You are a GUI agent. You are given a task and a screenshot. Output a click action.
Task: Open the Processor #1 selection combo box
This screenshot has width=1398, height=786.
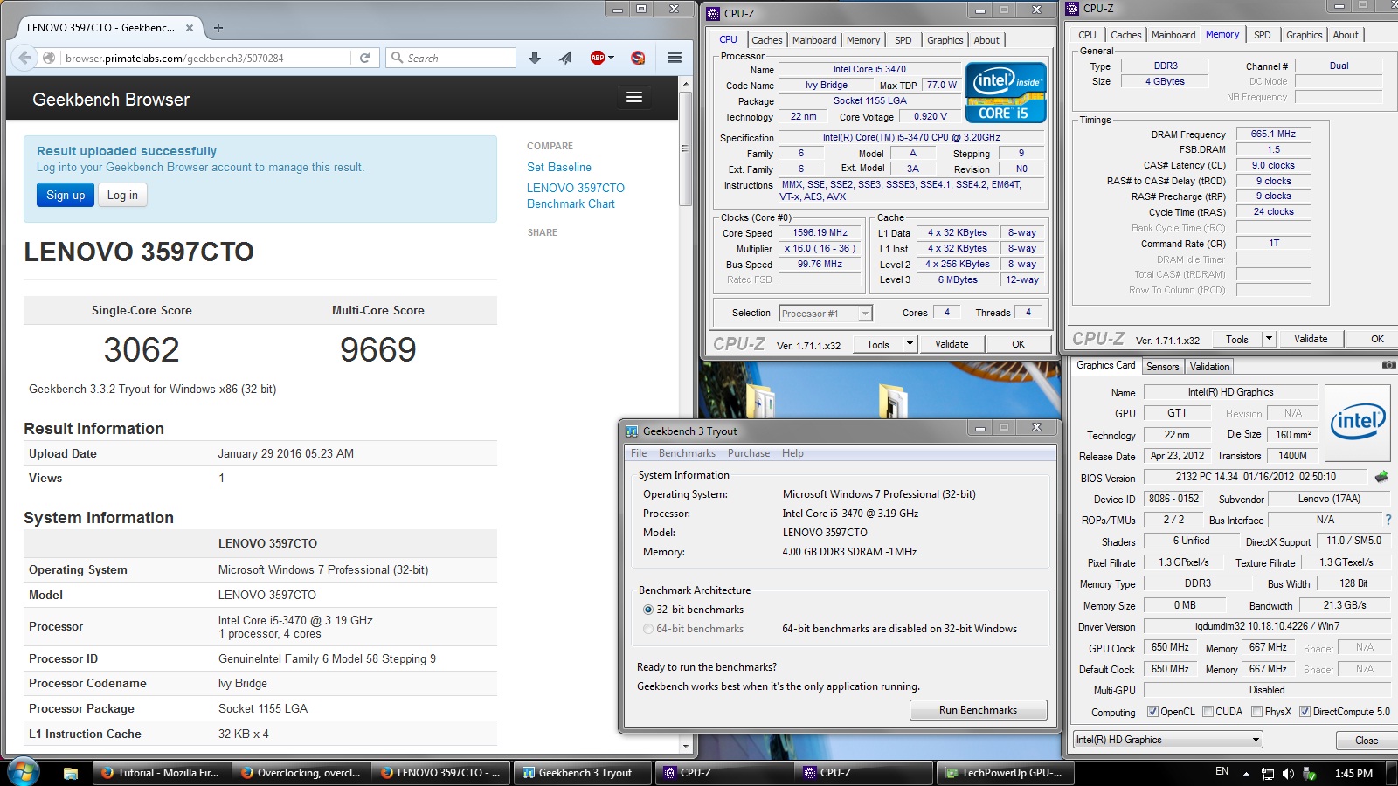pos(826,314)
